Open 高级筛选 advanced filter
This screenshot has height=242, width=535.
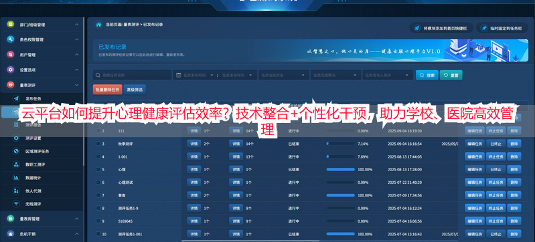pyautogui.click(x=135, y=90)
